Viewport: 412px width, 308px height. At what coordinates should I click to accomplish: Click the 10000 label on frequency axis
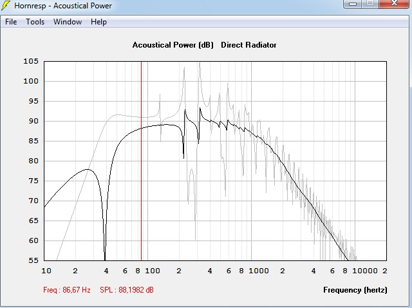pyautogui.click(x=365, y=271)
